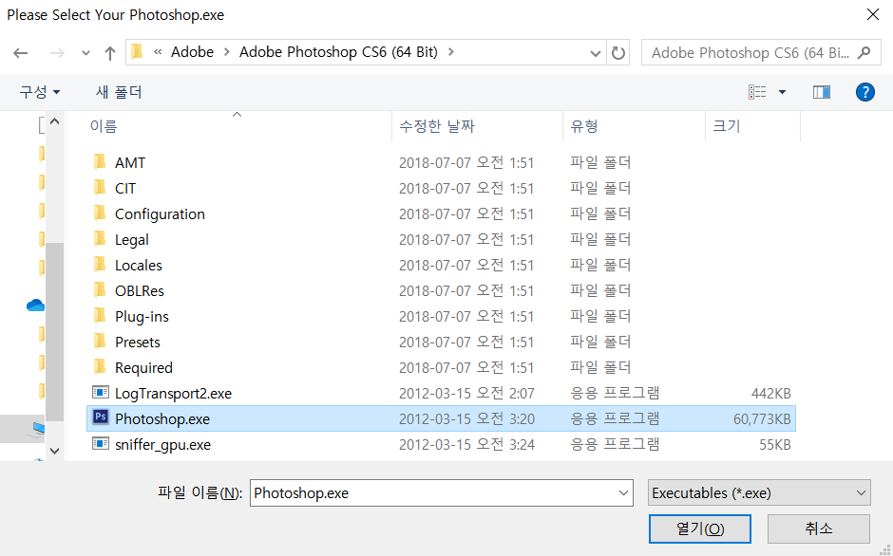The image size is (893, 556).
Task: Select the CIT folder icon
Action: (100, 188)
